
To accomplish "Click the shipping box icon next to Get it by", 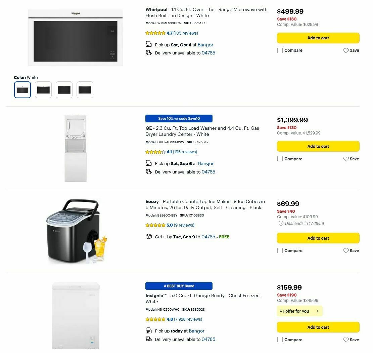I will coord(148,236).
